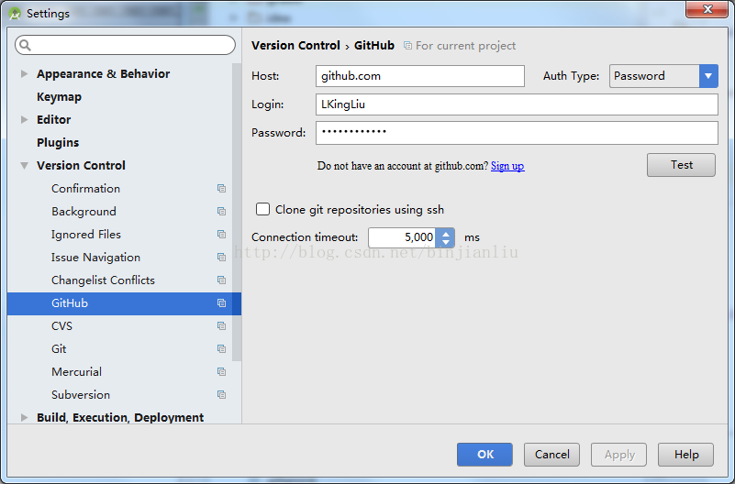Click the Help button

pos(685,454)
